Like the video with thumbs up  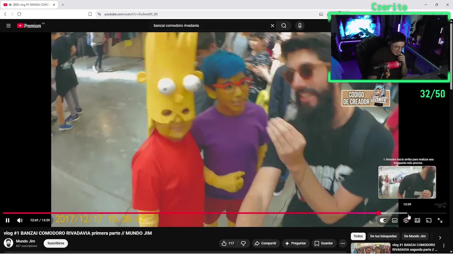pyautogui.click(x=228, y=243)
